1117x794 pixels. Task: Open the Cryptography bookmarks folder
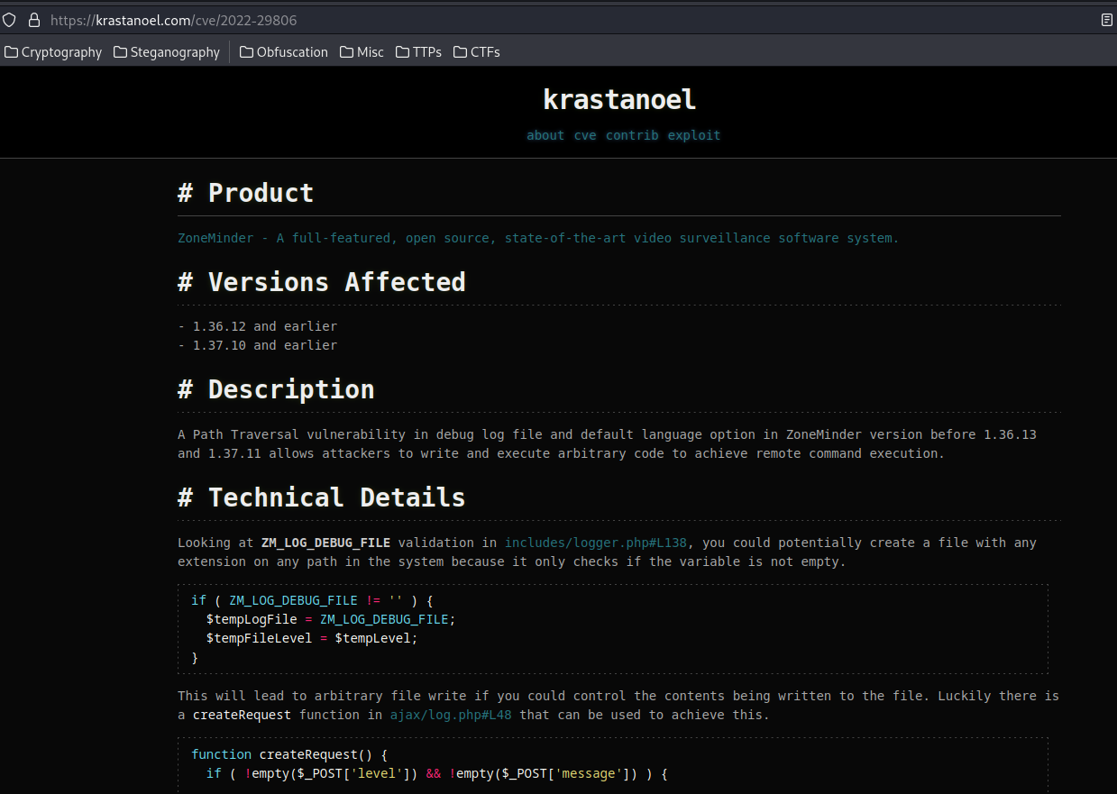pos(53,52)
